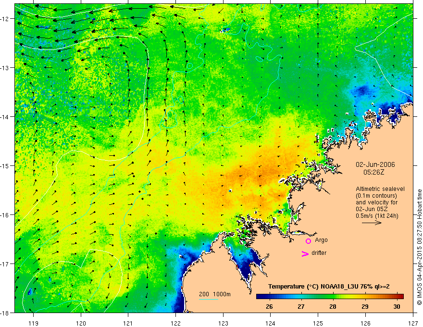Click the '0.5m/s (1kt 24h)' text
Screen dimensions: 423x327
coord(377,216)
